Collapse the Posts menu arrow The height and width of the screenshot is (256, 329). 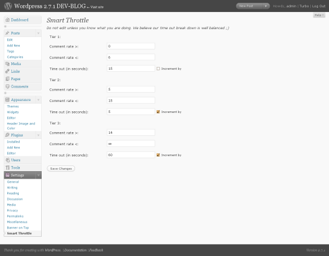tap(38, 33)
